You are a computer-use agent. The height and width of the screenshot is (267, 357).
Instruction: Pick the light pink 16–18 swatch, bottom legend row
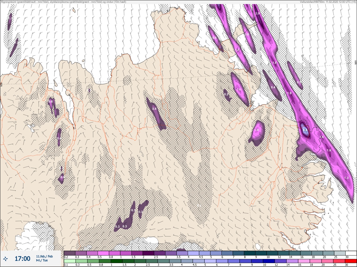pos(305,261)
